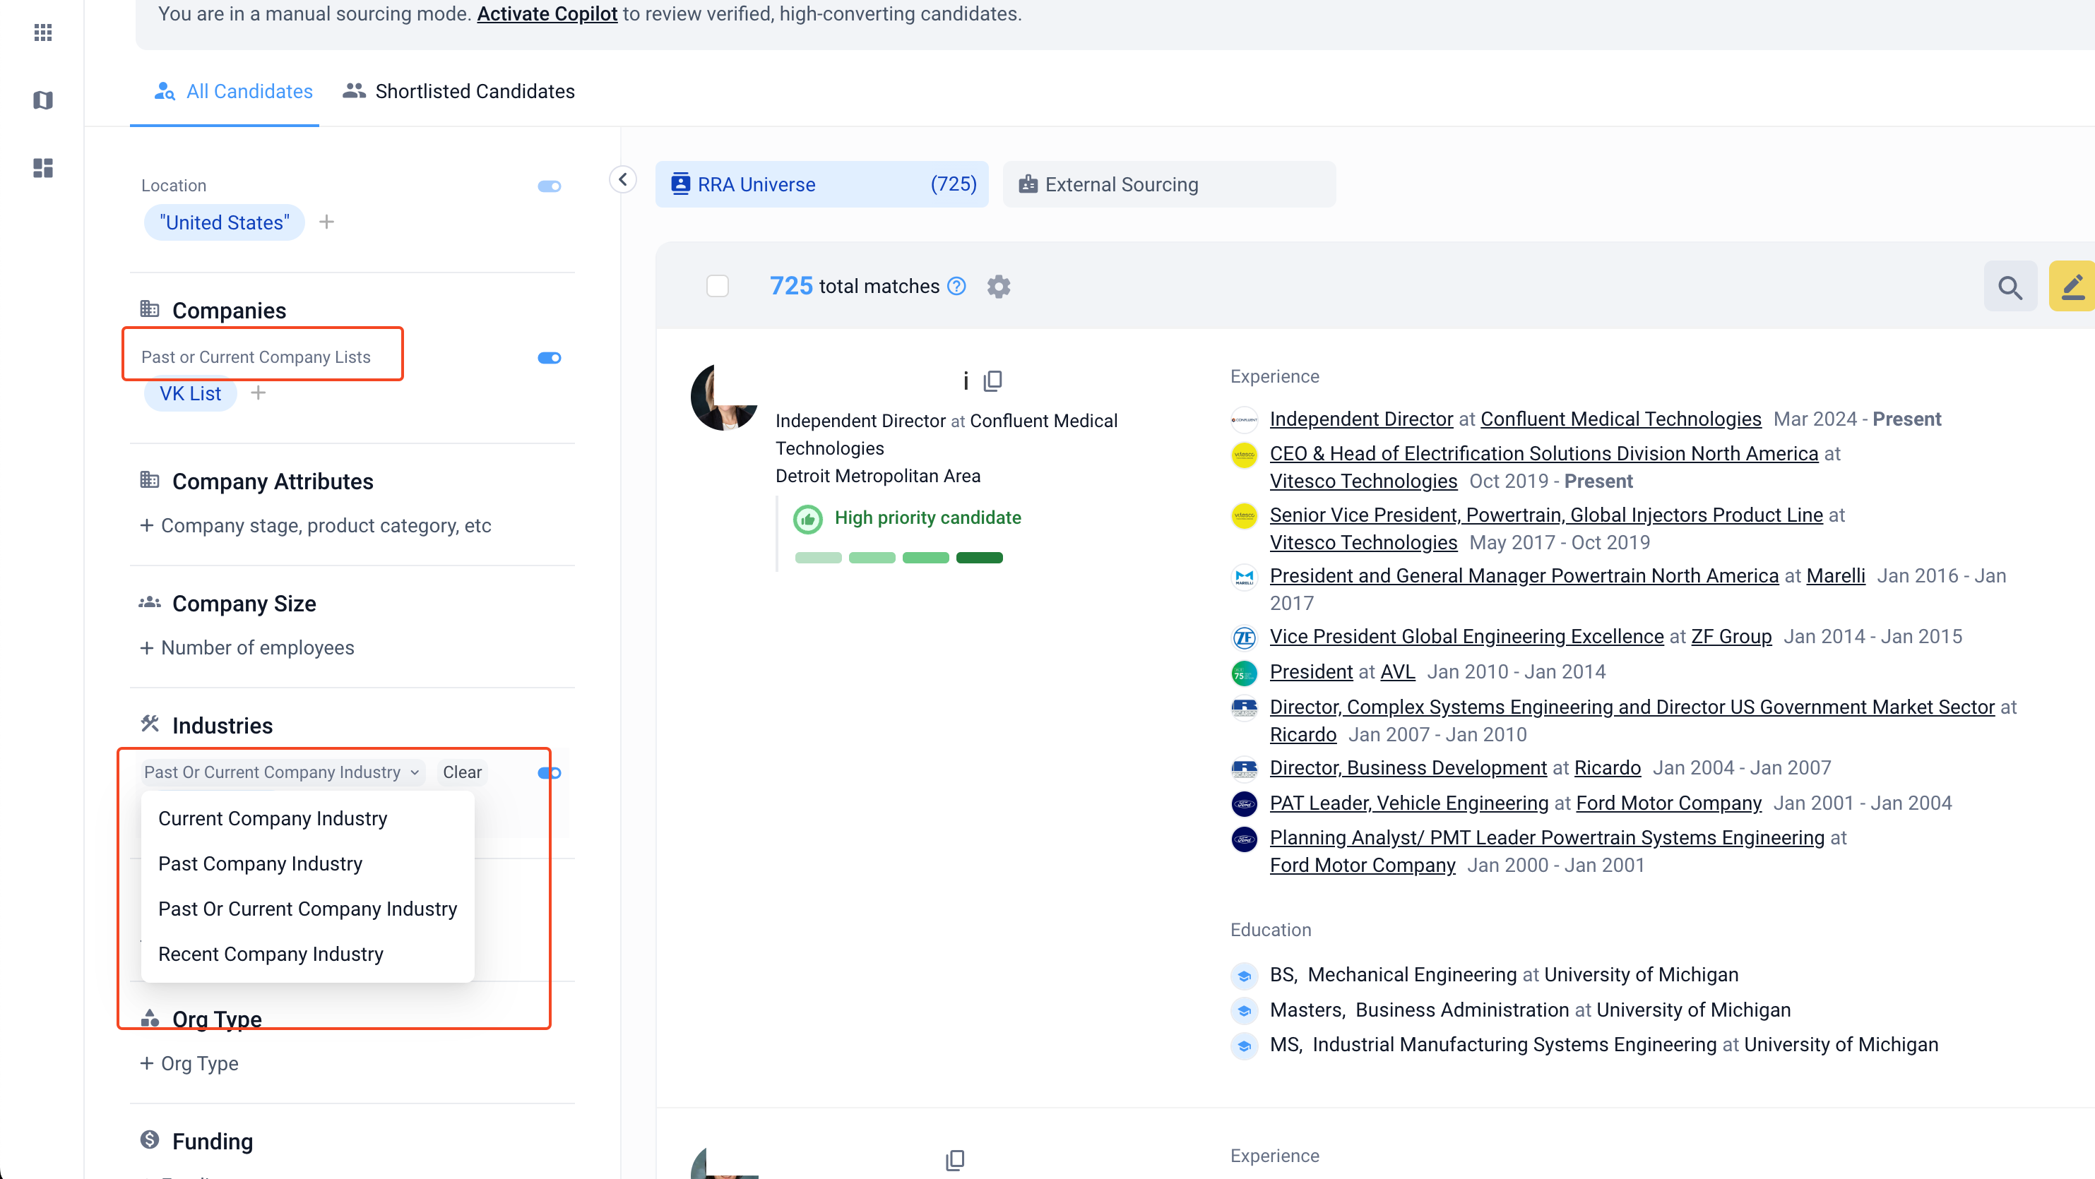Click the Mechanical Engineering education icon

[x=1245, y=976]
